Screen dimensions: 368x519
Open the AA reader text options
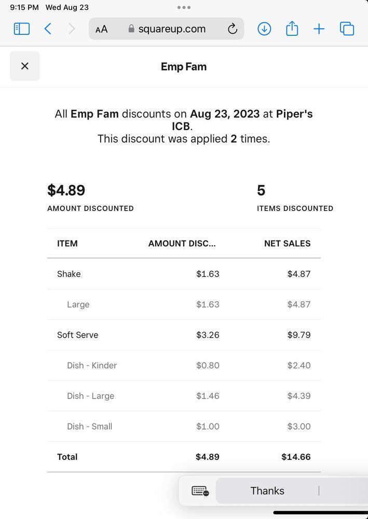click(102, 29)
